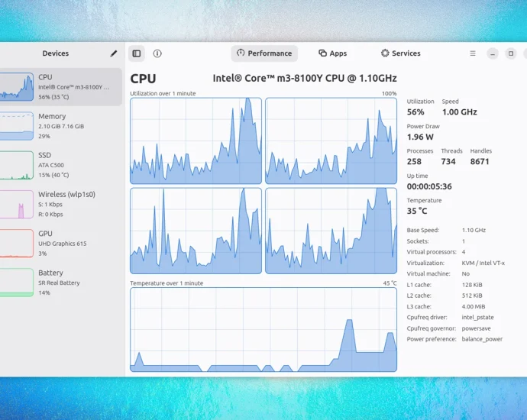527x420 pixels.
Task: Open the hamburger menu
Action: pyautogui.click(x=473, y=53)
